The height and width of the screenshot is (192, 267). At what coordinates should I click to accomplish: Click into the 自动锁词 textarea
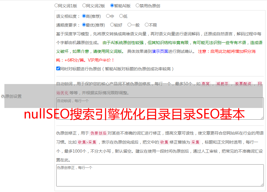coord(160,109)
